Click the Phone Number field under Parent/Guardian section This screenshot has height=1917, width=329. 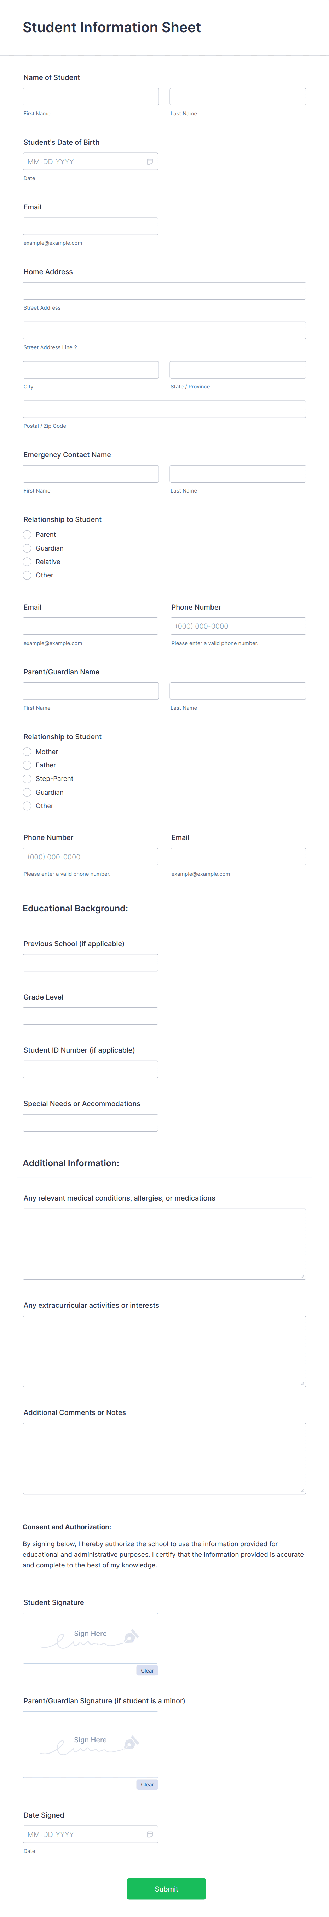click(90, 856)
